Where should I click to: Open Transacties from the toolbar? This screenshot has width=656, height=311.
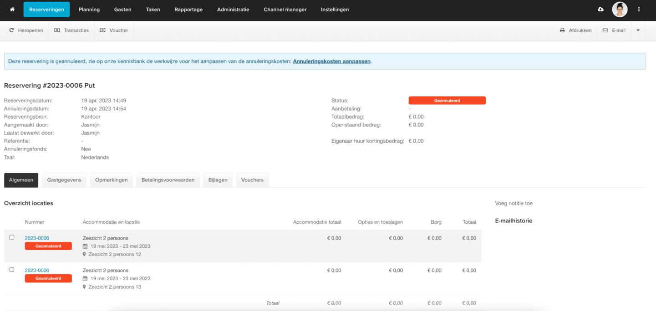[71, 30]
